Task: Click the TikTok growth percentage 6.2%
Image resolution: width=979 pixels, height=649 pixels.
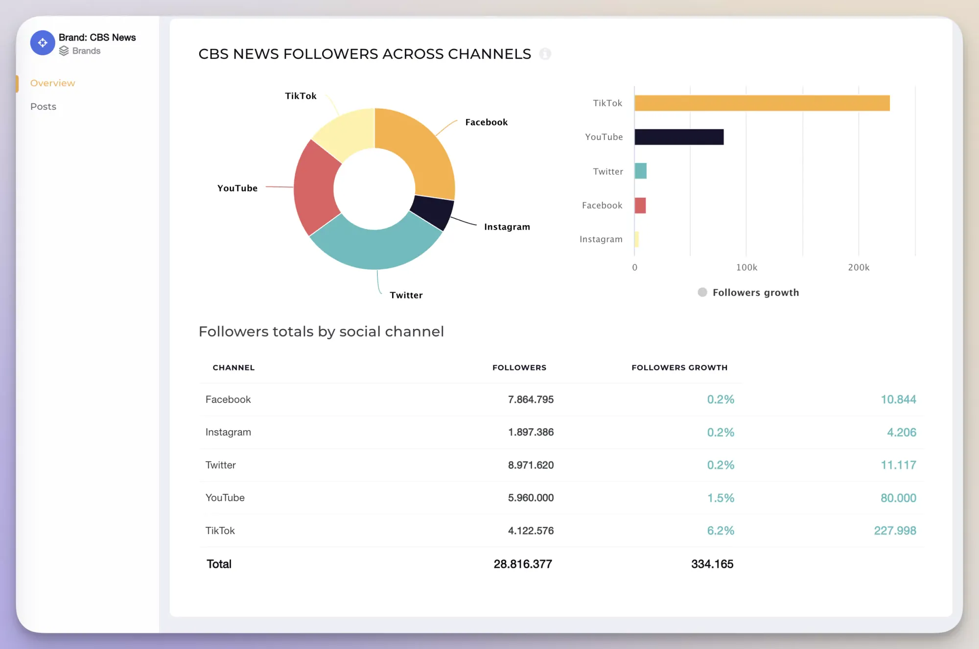Action: [721, 531]
